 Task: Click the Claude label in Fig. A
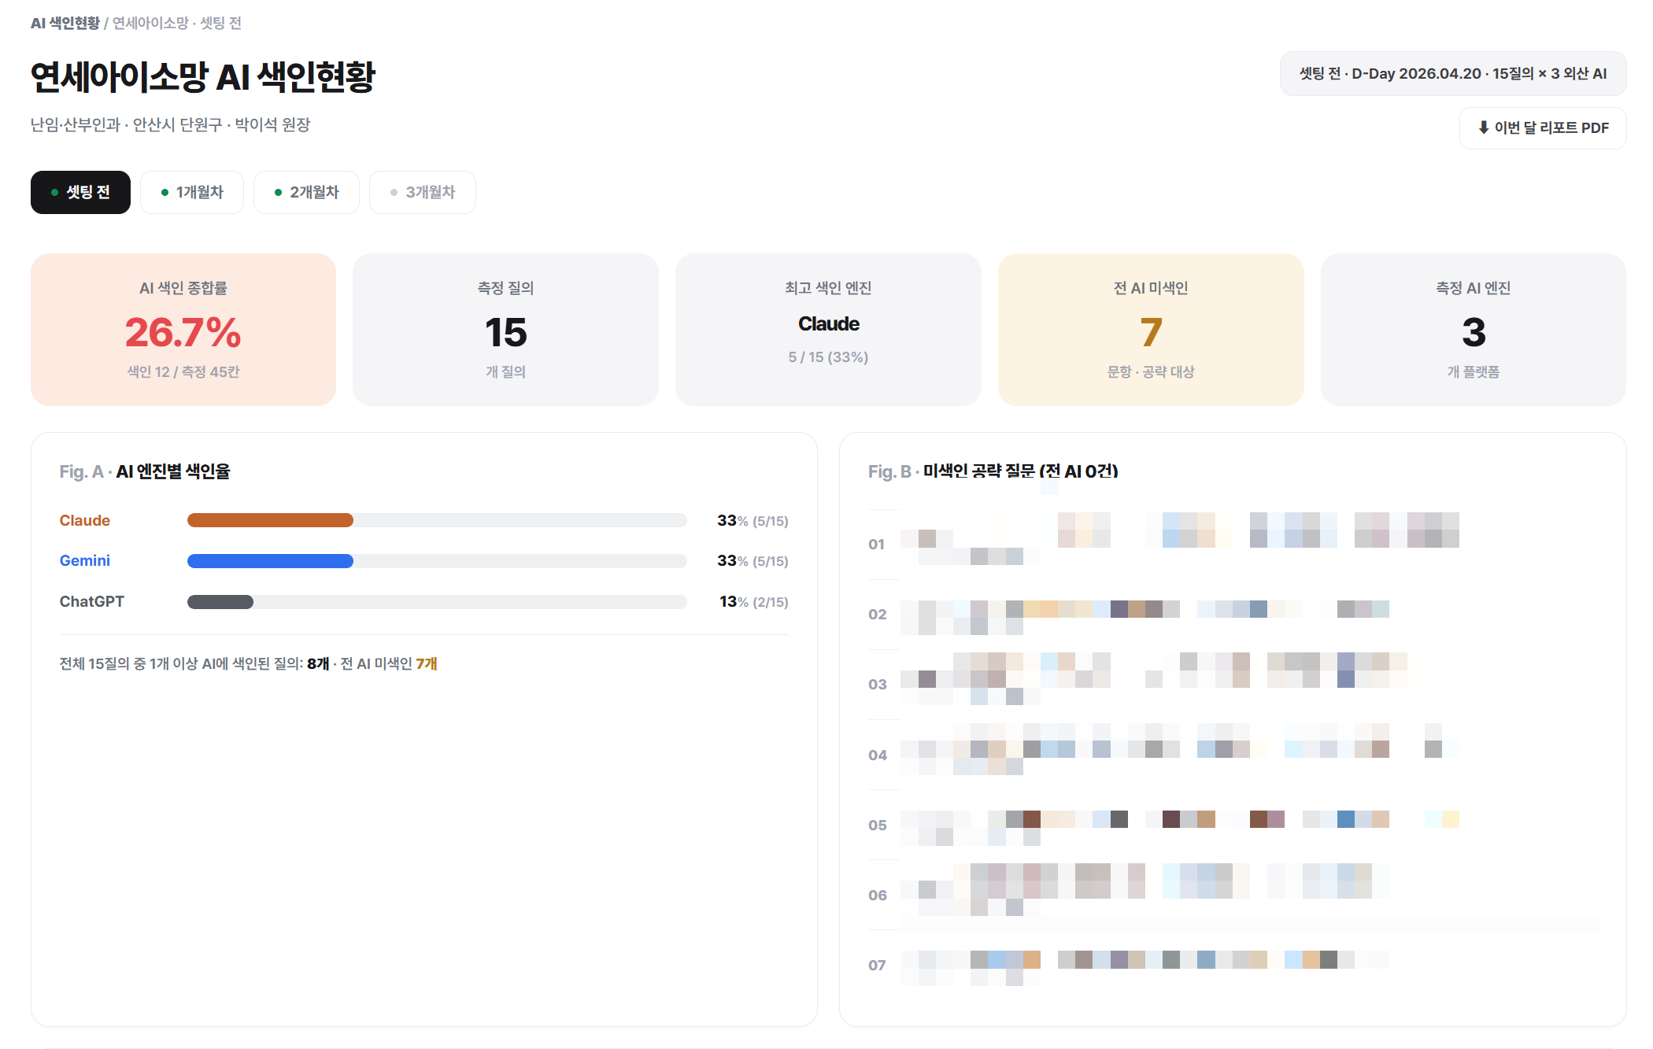85,520
